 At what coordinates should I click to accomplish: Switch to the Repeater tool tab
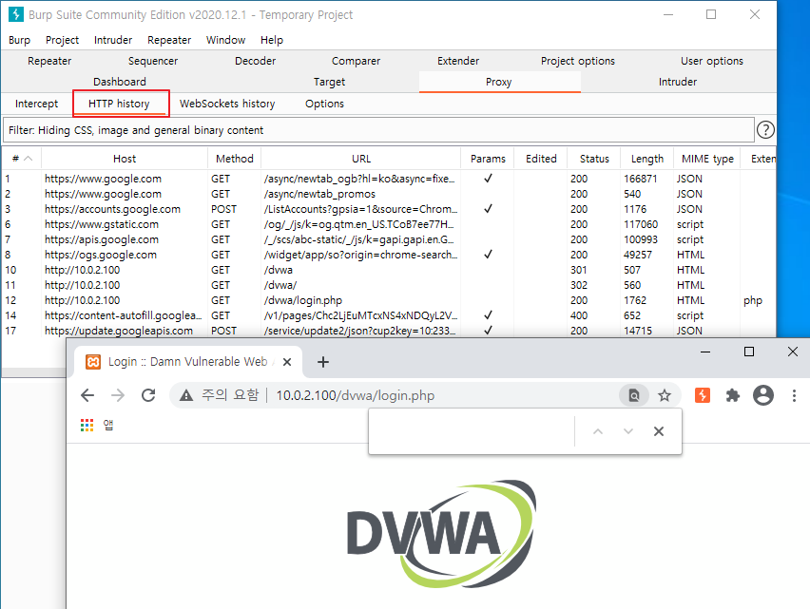click(x=49, y=61)
